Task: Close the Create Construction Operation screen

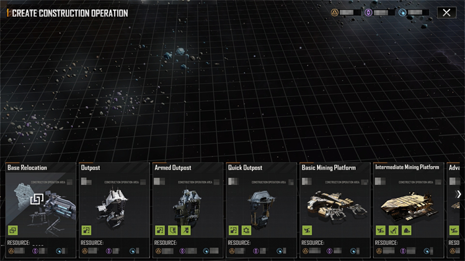Action: click(x=446, y=12)
